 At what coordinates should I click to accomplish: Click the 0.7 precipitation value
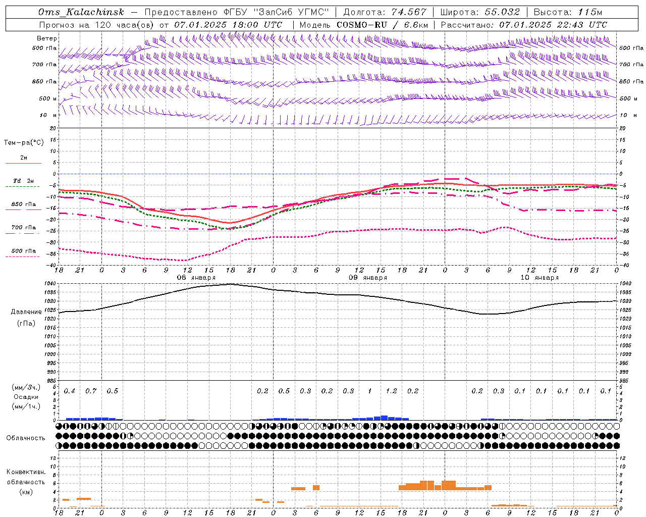91,391
